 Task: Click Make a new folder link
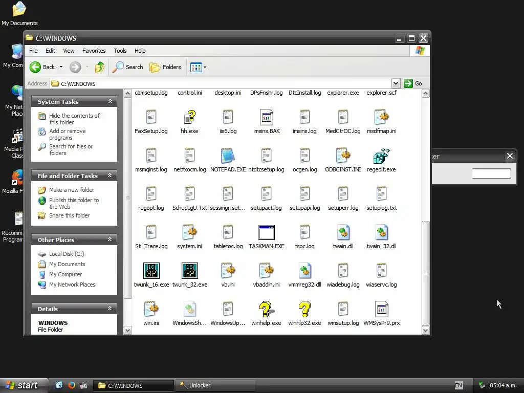72,190
